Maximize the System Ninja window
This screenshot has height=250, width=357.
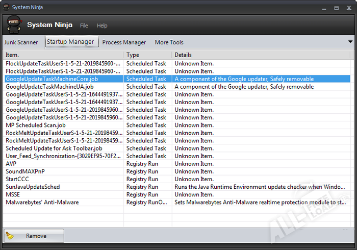click(336, 8)
